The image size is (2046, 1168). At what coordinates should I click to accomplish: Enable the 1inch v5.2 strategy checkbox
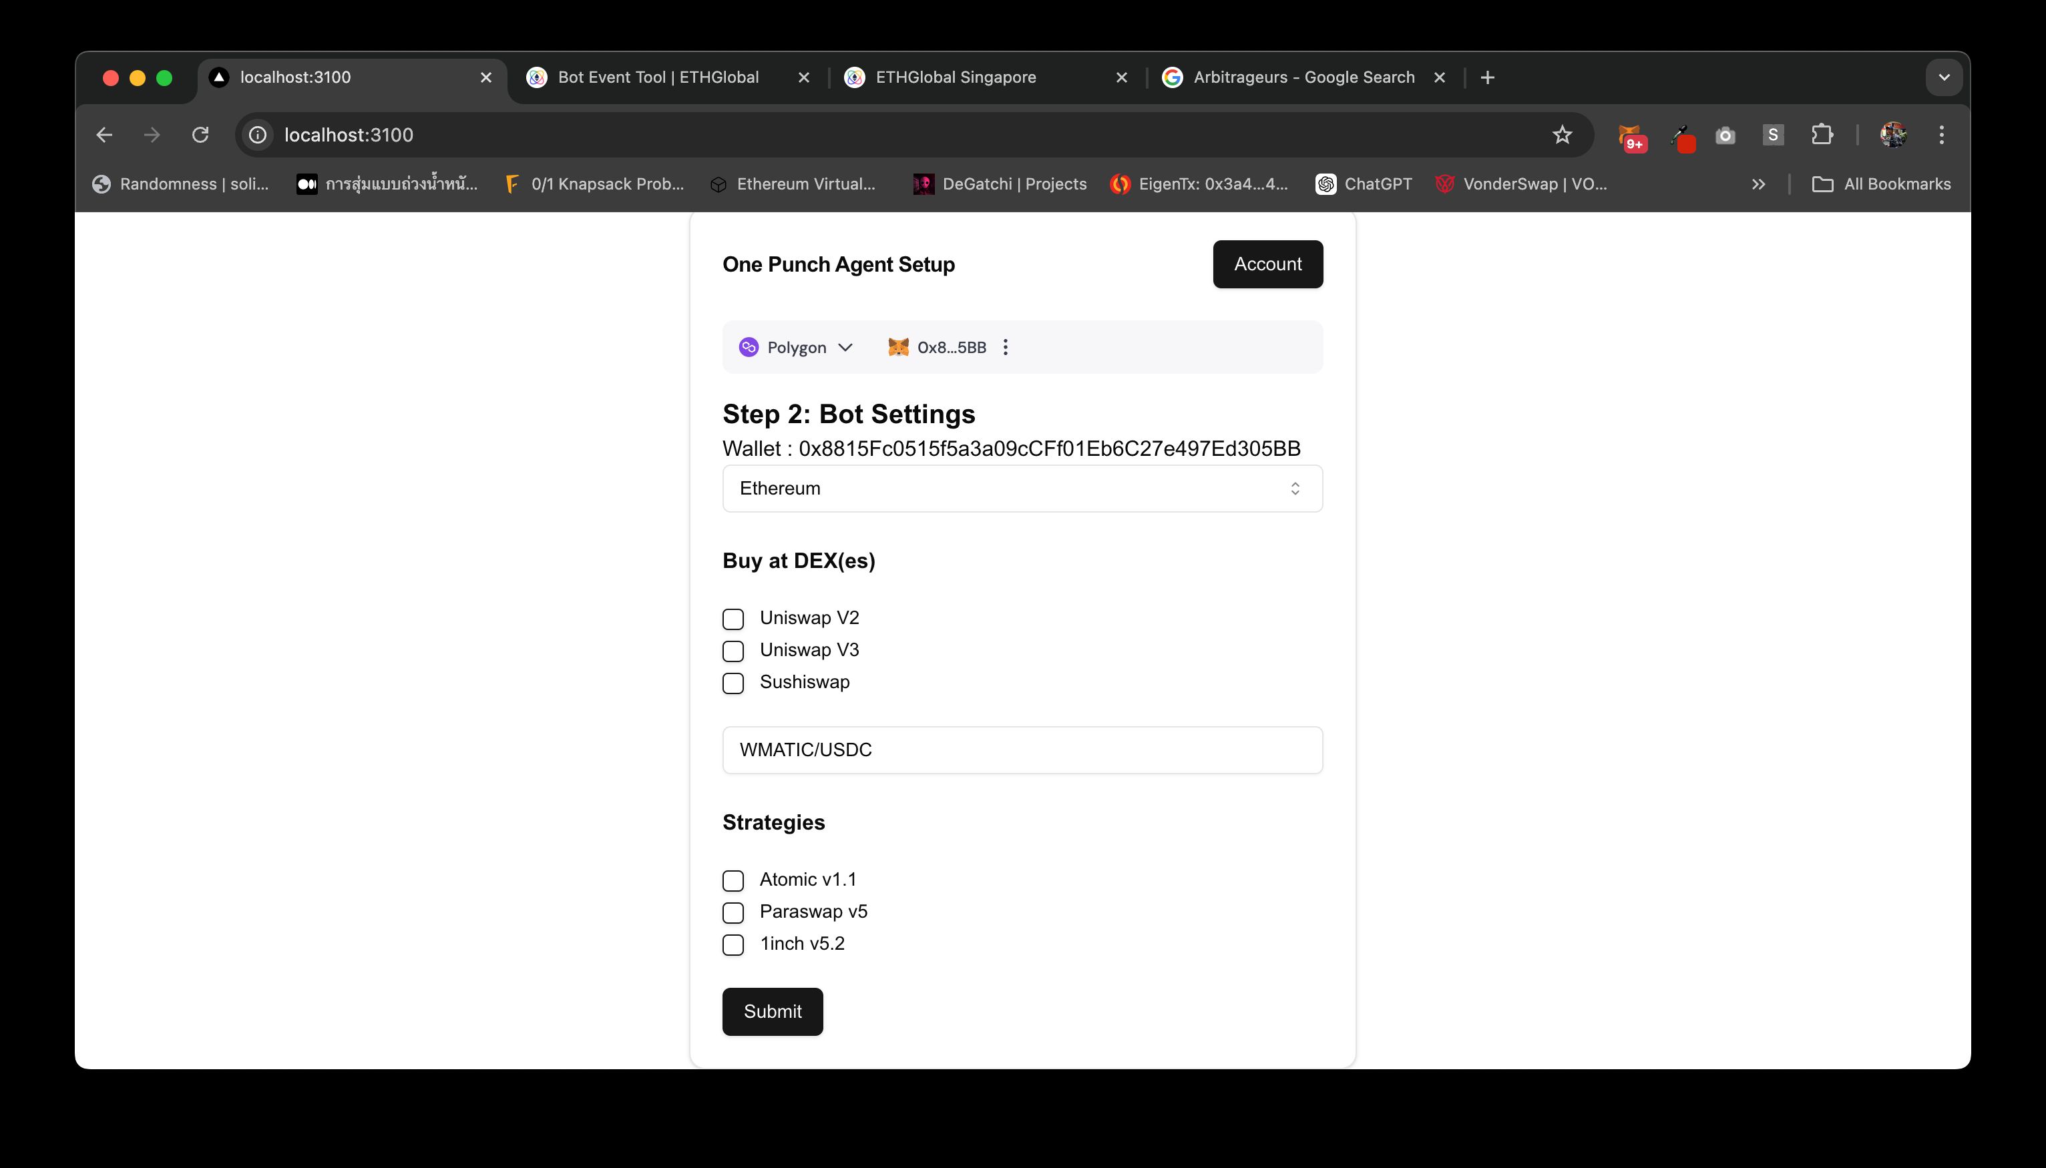coord(732,943)
